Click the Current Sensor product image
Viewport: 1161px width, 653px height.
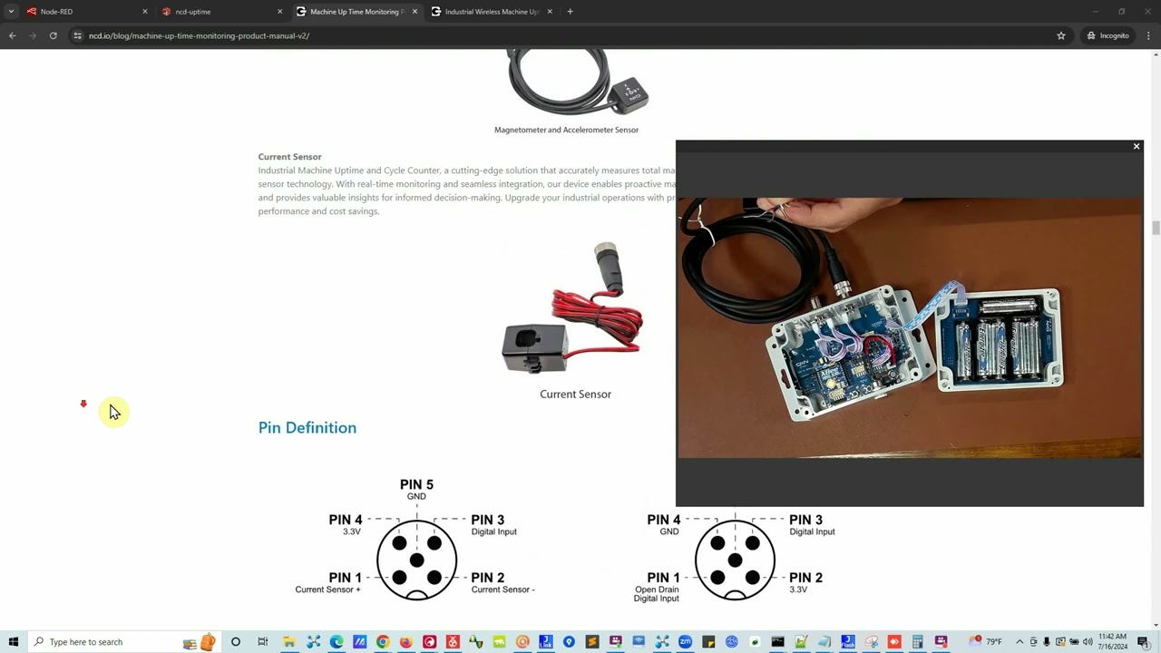point(572,308)
